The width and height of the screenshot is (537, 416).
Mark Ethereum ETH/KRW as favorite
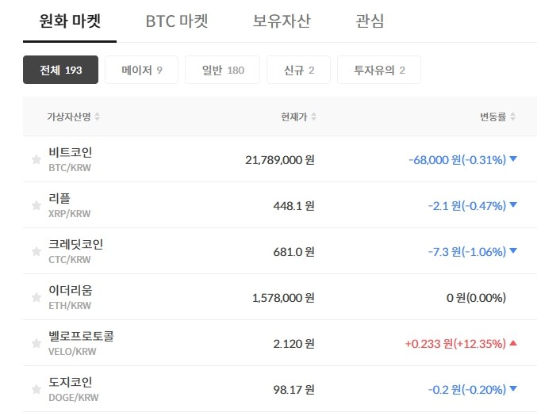pos(36,298)
